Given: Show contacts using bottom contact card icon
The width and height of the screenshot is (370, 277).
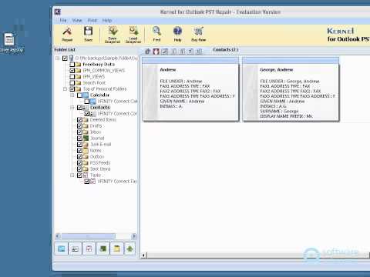Looking at the screenshot, I should (x=75, y=249).
